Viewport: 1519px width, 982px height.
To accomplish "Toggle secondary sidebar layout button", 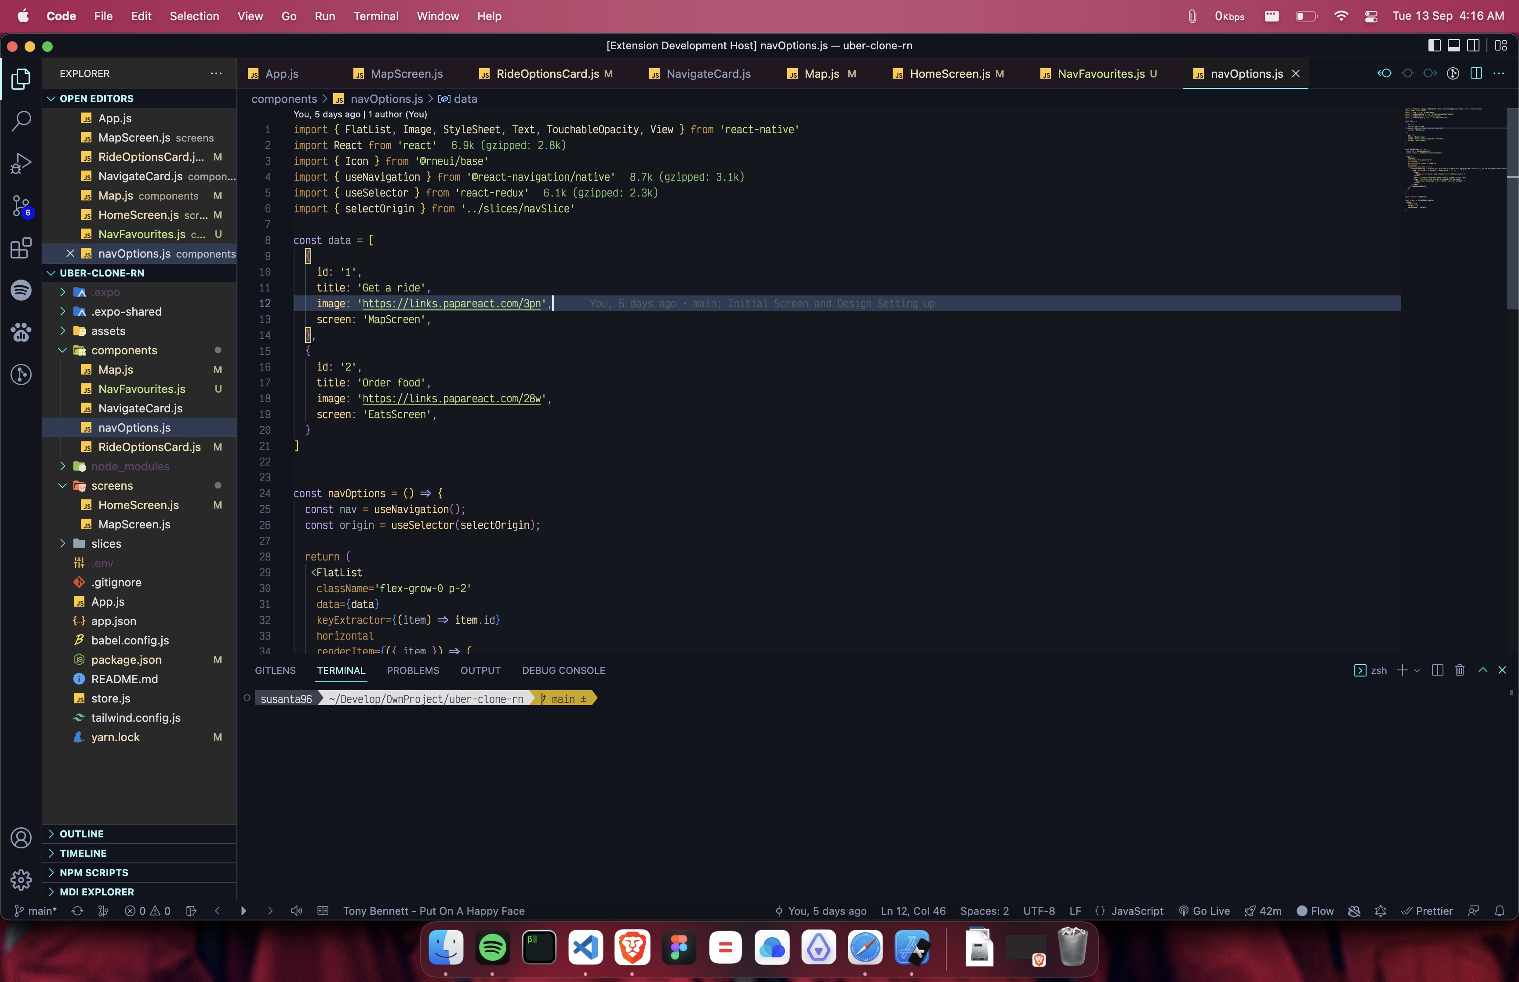I will [x=1473, y=45].
